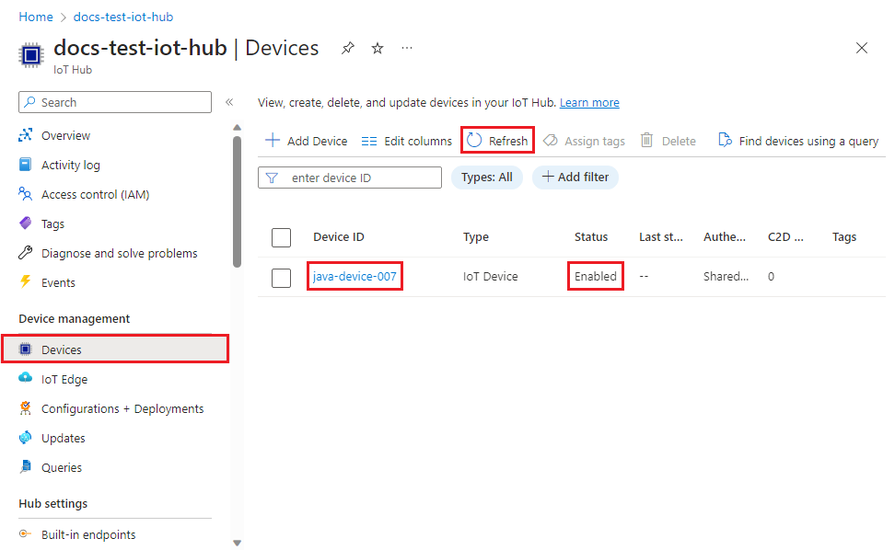
Task: Click the Shared... authentication cell
Action: tap(726, 277)
